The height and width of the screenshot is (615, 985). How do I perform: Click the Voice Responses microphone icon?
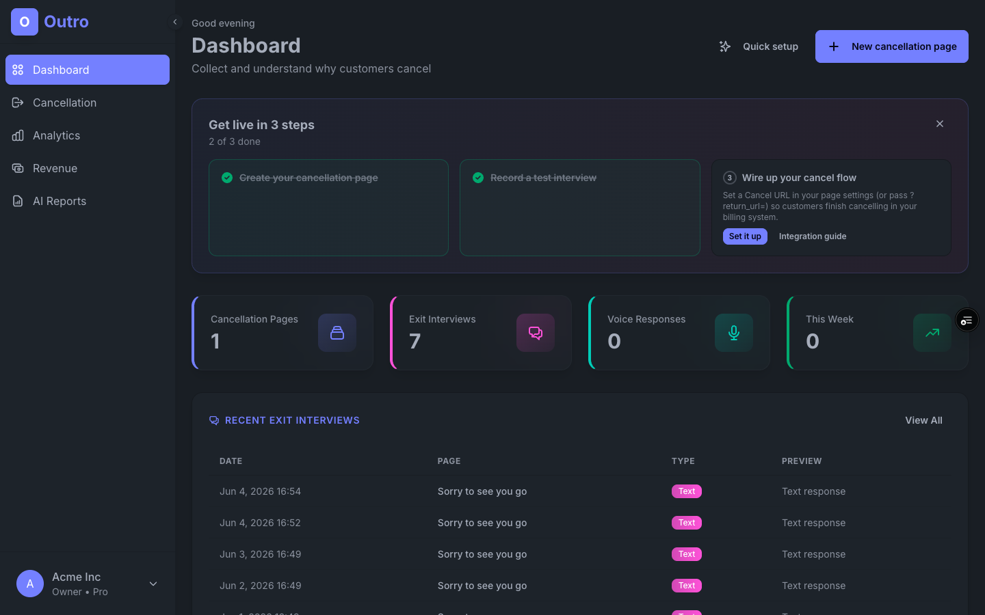(x=734, y=333)
